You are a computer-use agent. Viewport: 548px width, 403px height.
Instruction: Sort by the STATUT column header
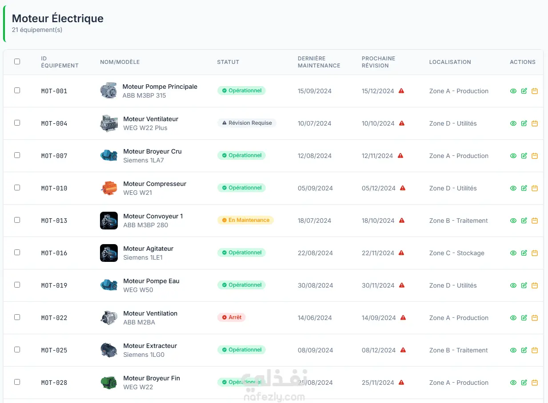coord(228,62)
